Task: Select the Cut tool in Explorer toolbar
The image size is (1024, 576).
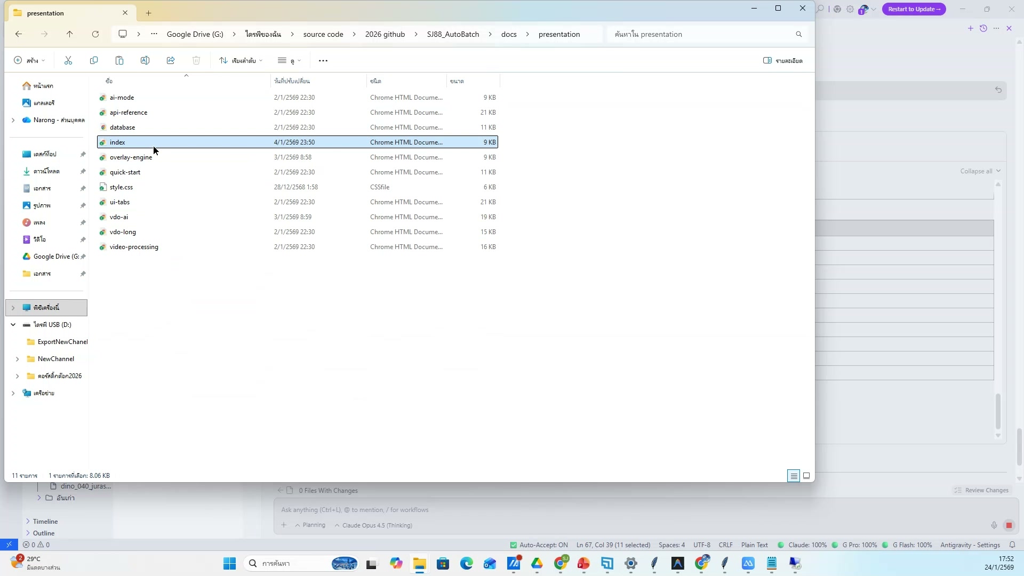Action: tap(68, 60)
